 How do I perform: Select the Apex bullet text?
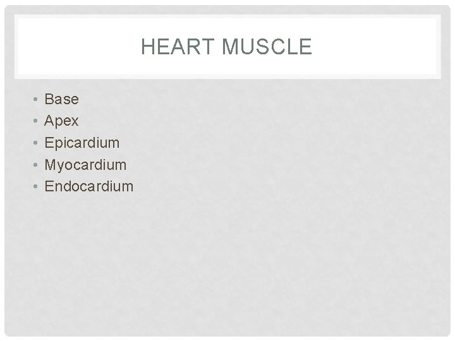click(61, 121)
